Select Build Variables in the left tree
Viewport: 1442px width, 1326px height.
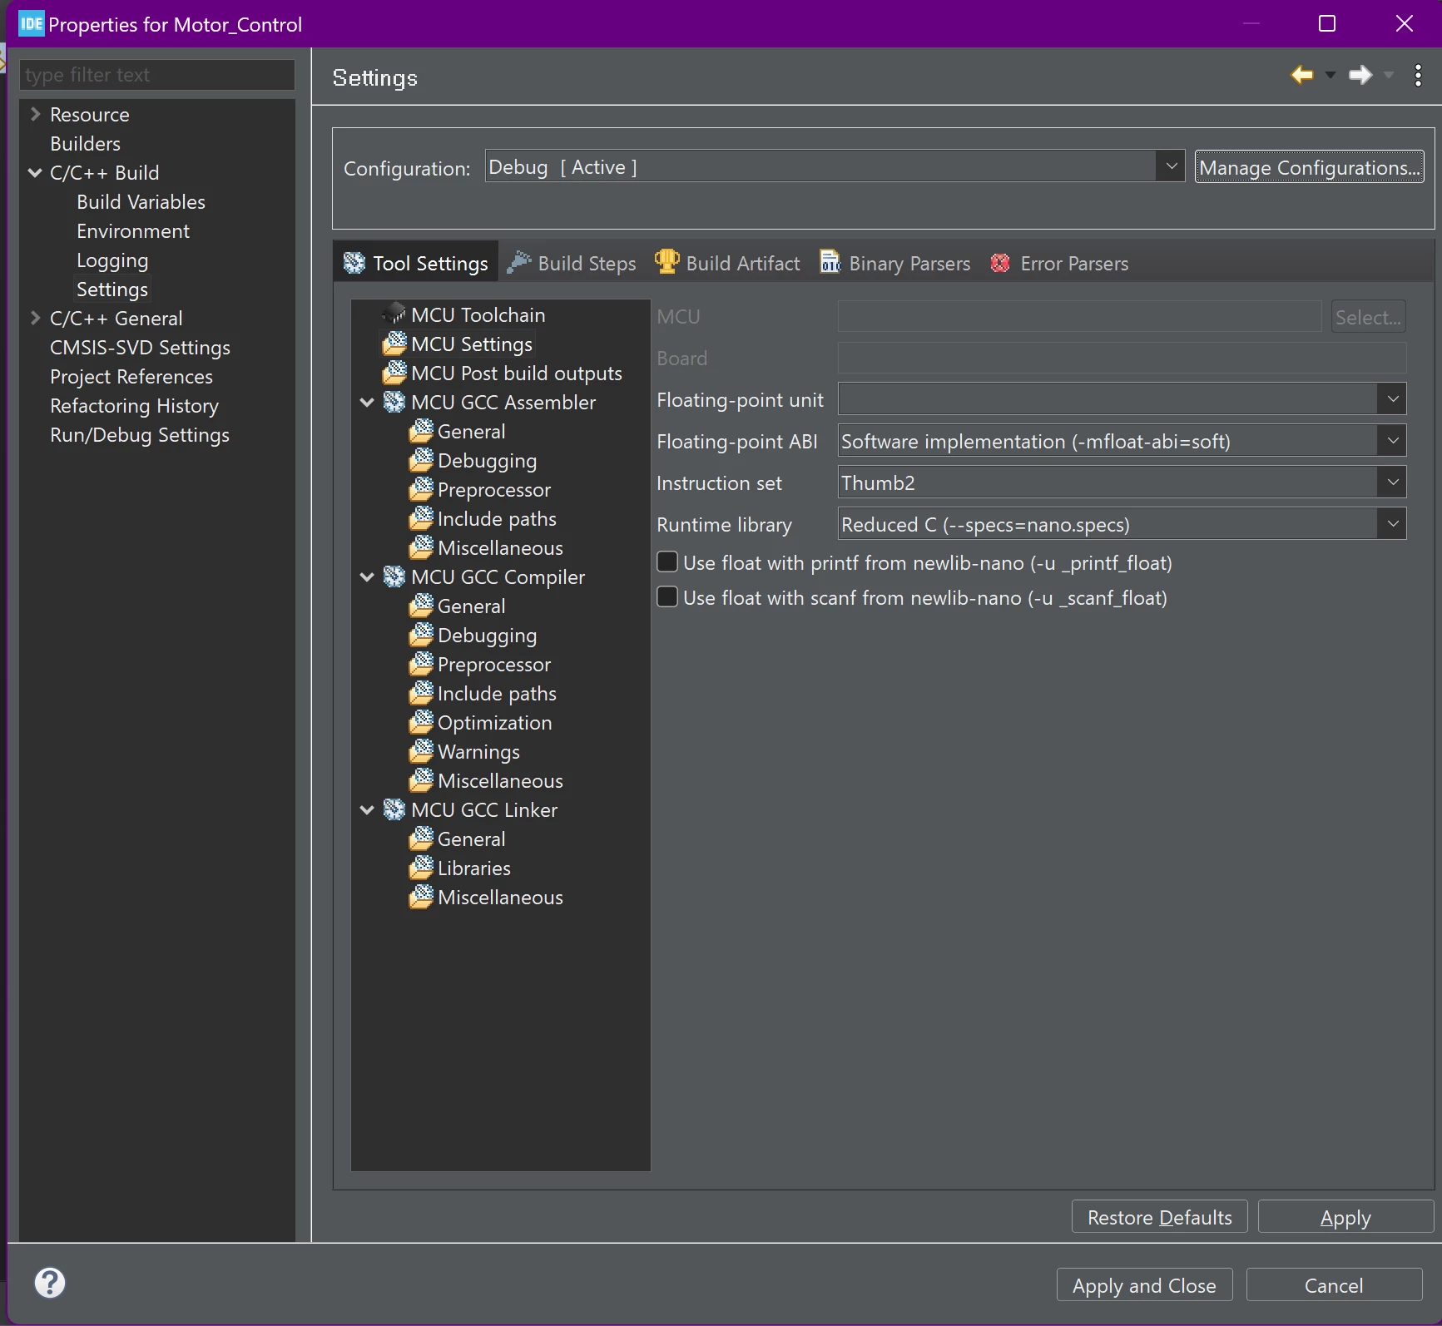tap(141, 201)
